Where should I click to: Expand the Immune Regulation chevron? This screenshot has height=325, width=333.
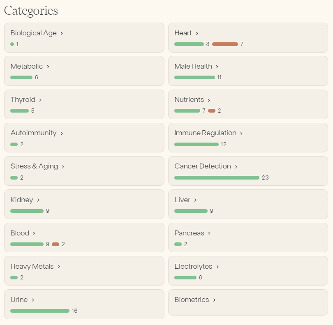[241, 134]
